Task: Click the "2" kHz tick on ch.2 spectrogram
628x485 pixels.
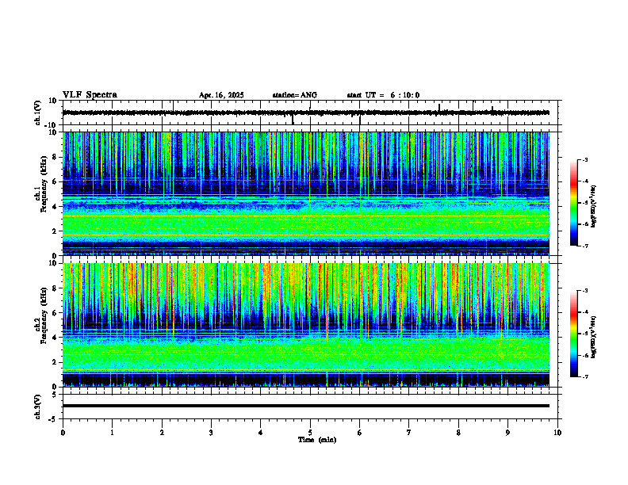Action: point(55,362)
